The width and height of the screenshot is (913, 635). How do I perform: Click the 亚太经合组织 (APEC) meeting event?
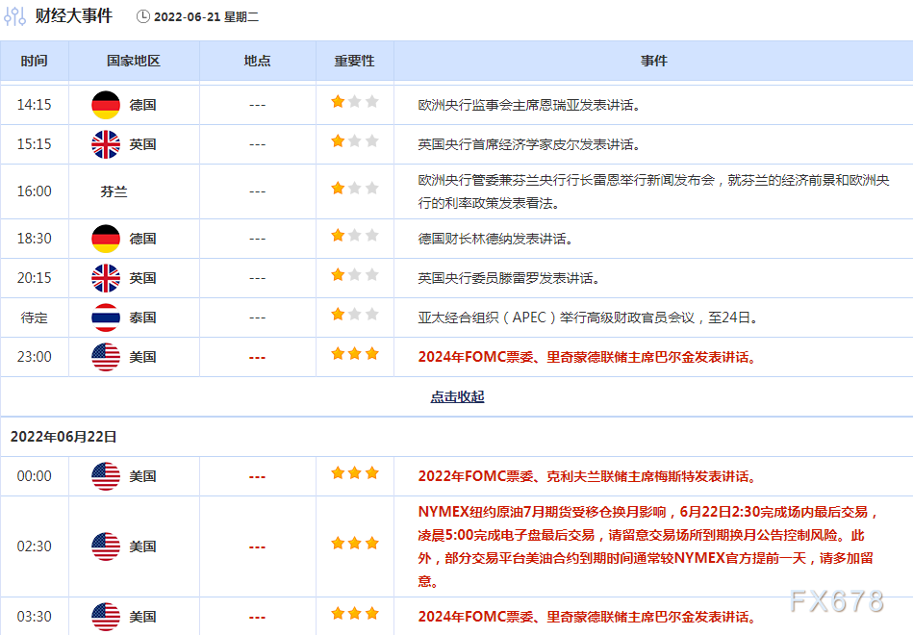point(588,317)
